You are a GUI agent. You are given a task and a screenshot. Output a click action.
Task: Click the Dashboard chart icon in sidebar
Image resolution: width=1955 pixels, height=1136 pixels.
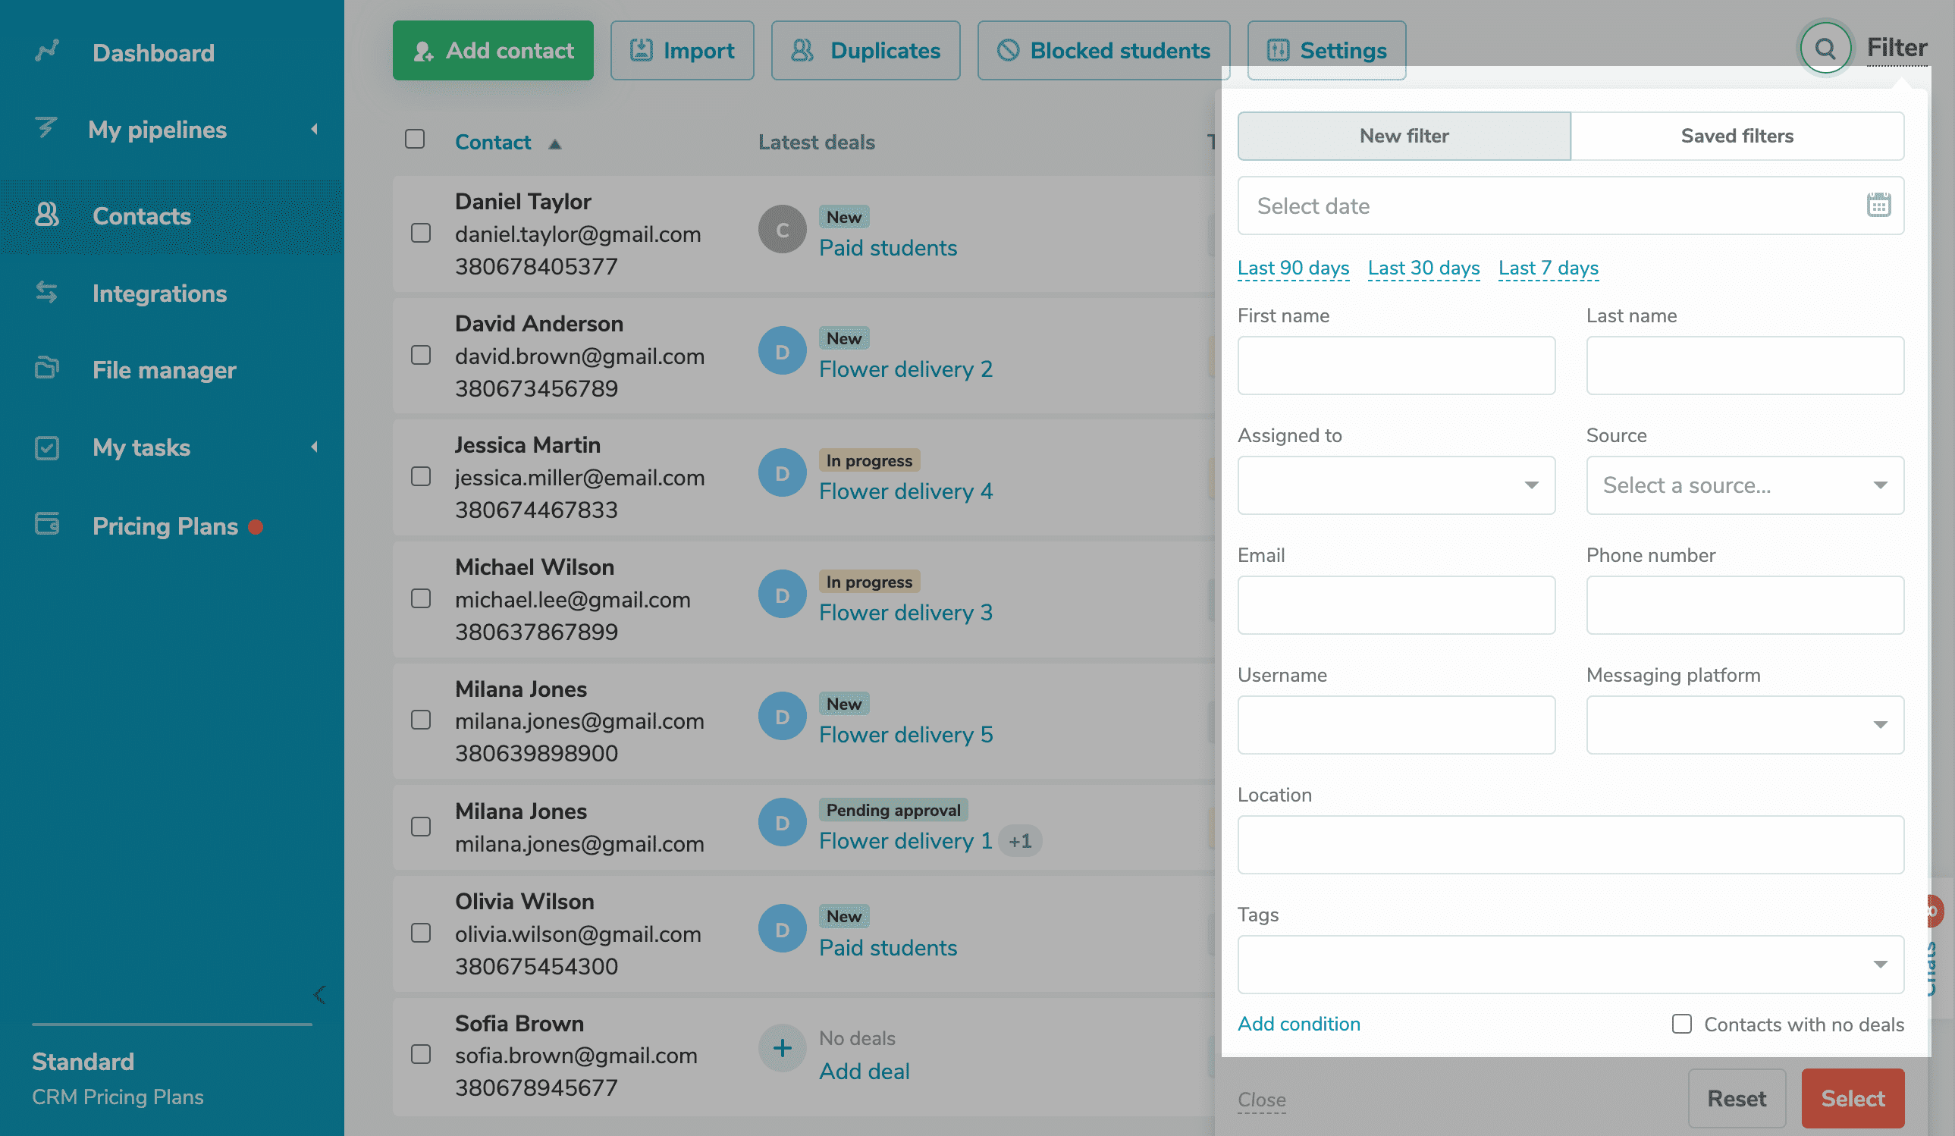pyautogui.click(x=47, y=52)
